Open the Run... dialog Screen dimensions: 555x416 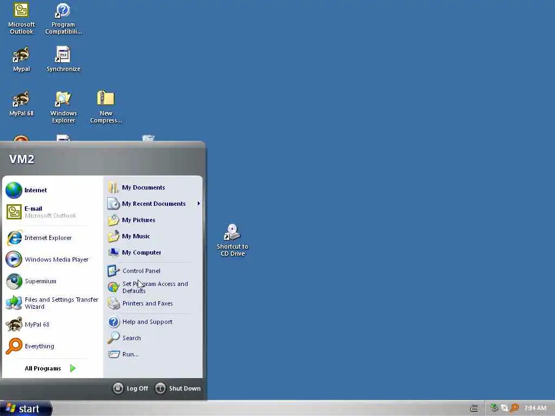point(153,354)
